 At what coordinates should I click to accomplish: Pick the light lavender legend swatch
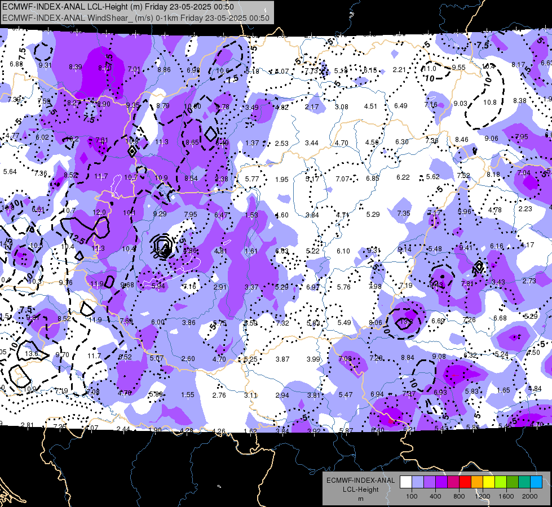418,482
